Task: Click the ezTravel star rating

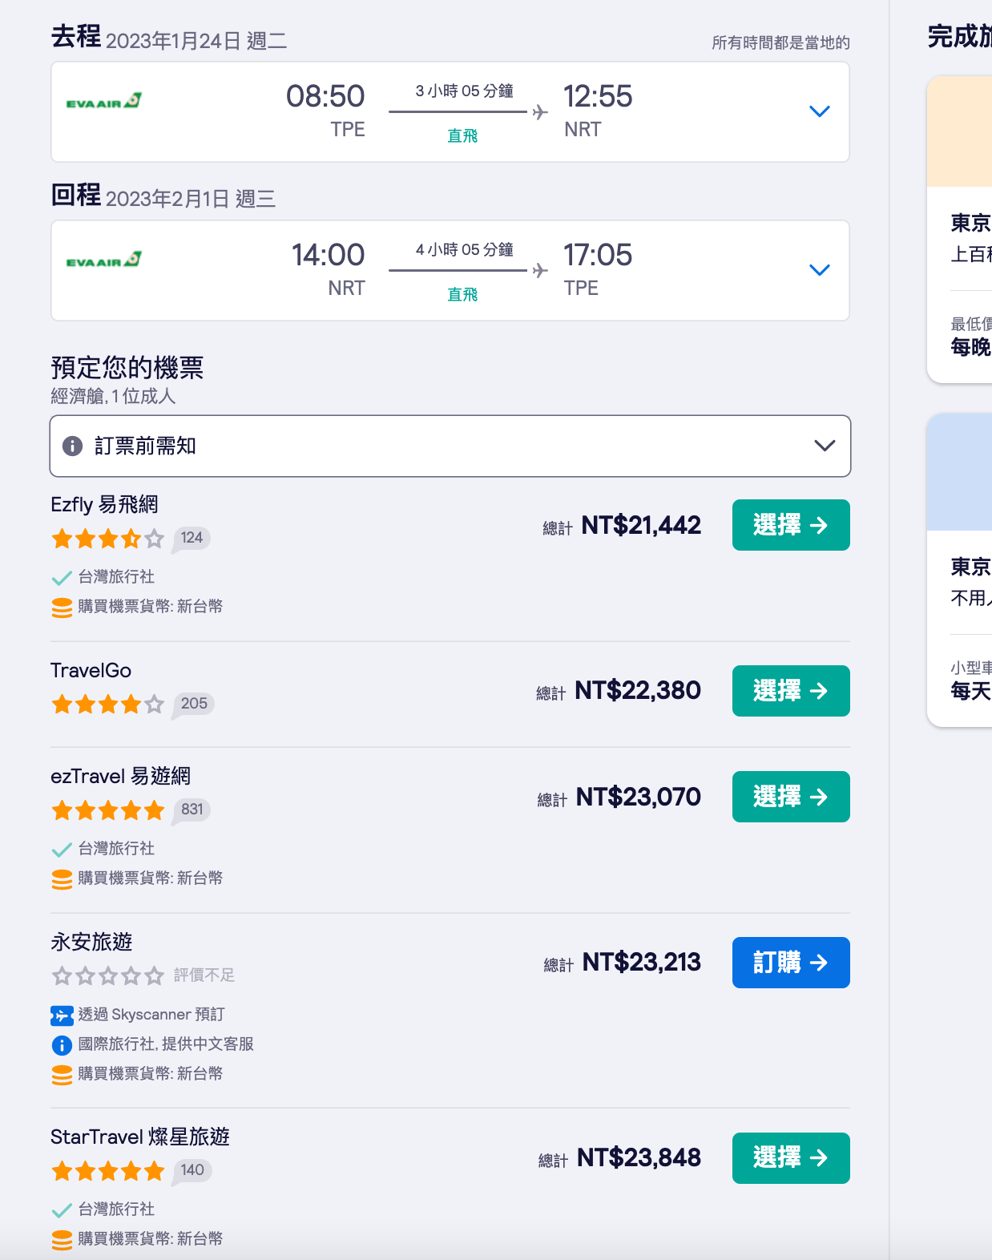Action: tap(107, 810)
